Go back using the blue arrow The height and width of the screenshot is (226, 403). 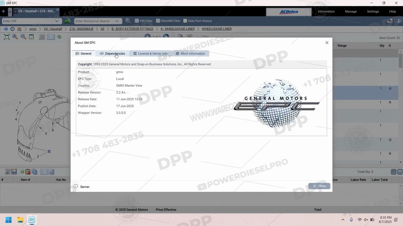(6, 29)
